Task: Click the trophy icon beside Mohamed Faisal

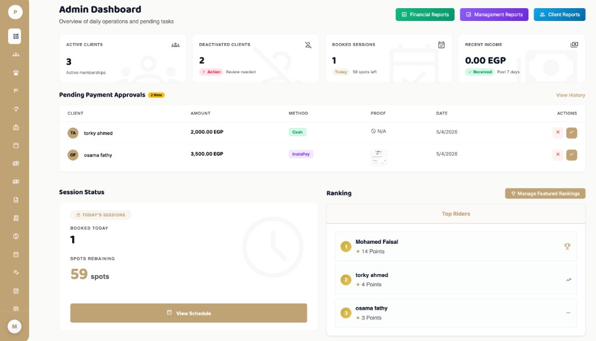Action: (567, 246)
